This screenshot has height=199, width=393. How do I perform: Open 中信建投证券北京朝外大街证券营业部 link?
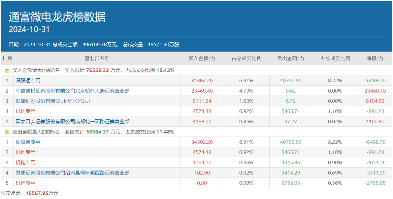[x=73, y=91]
